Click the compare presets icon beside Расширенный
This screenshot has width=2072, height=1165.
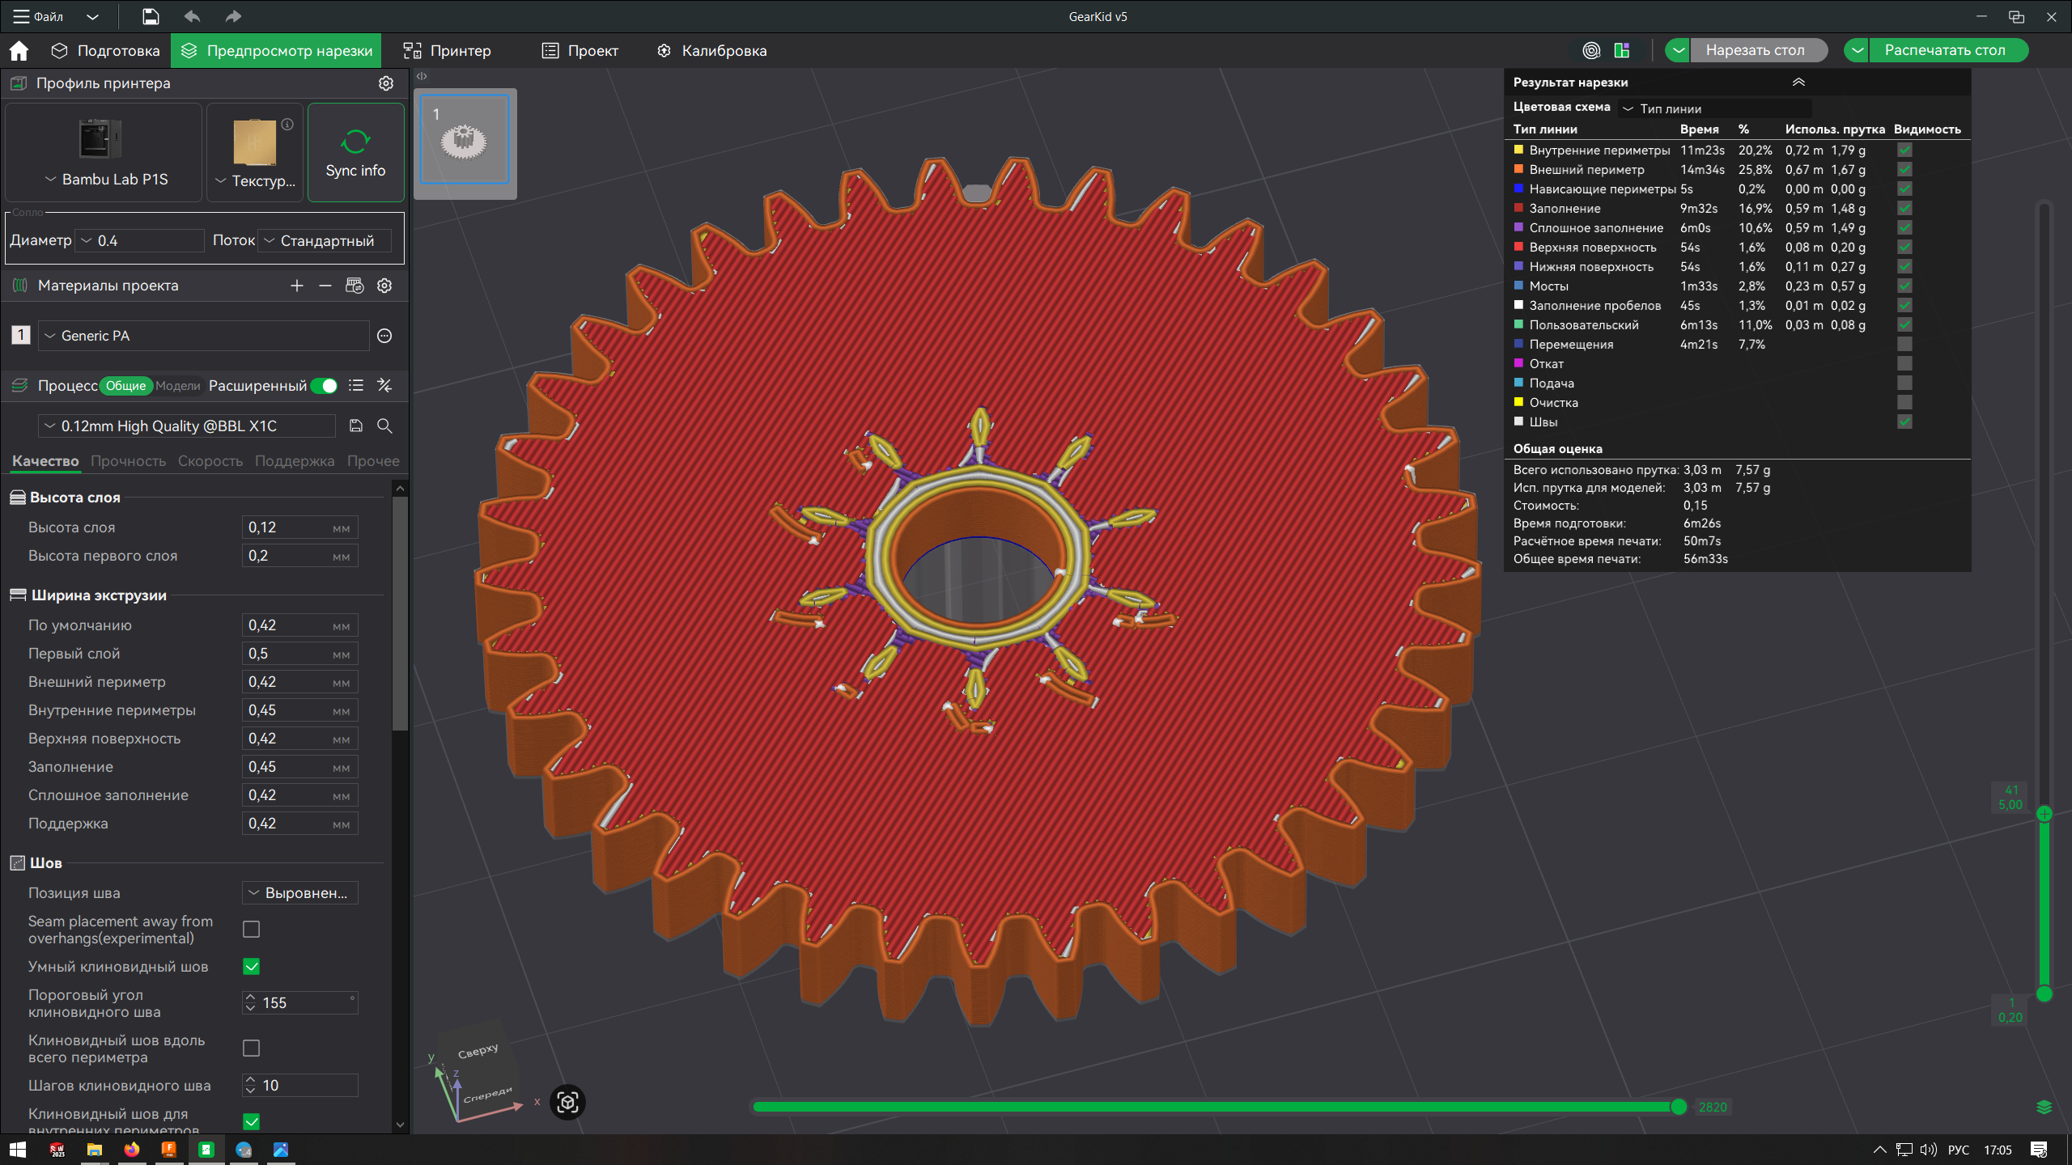point(384,386)
